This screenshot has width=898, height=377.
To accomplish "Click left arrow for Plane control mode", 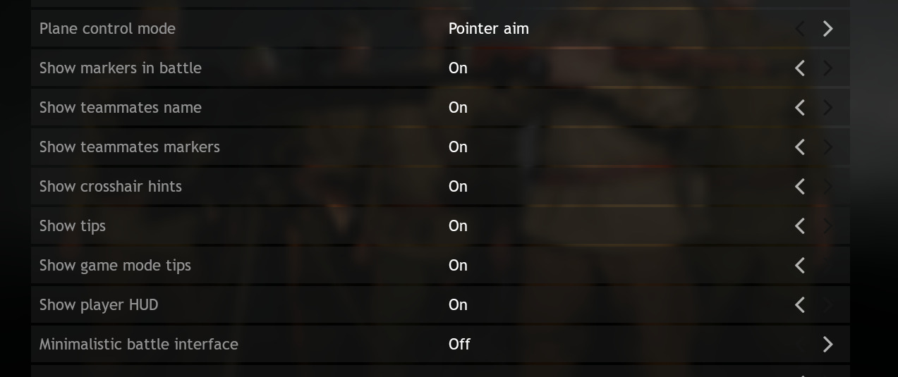I will (800, 29).
